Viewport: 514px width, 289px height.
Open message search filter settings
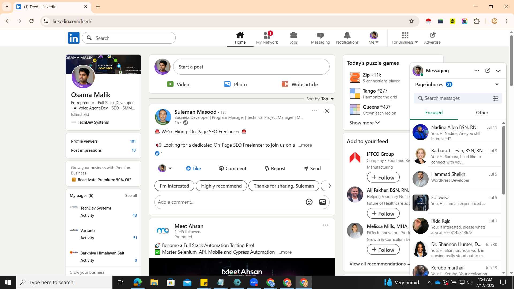(496, 98)
